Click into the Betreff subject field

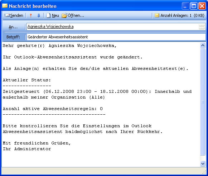tap(116, 37)
